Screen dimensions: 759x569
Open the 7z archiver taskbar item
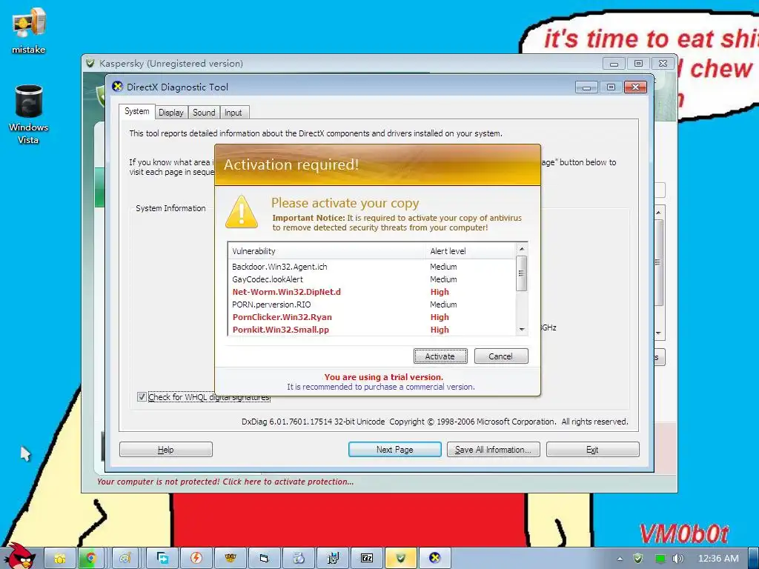pyautogui.click(x=367, y=559)
